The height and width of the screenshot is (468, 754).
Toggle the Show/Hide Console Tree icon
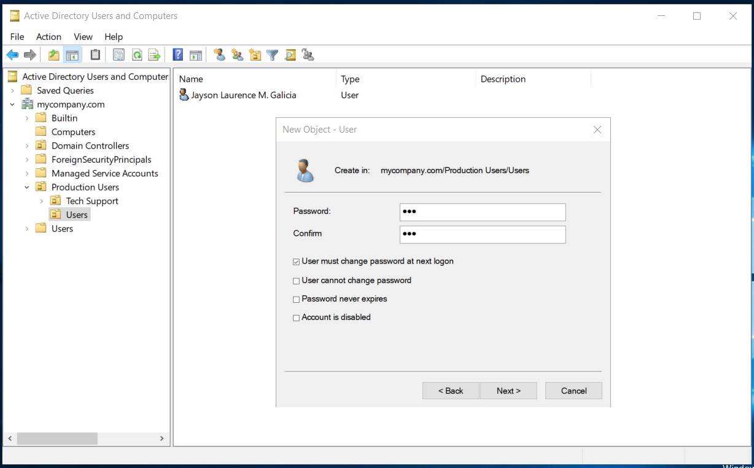[x=71, y=55]
